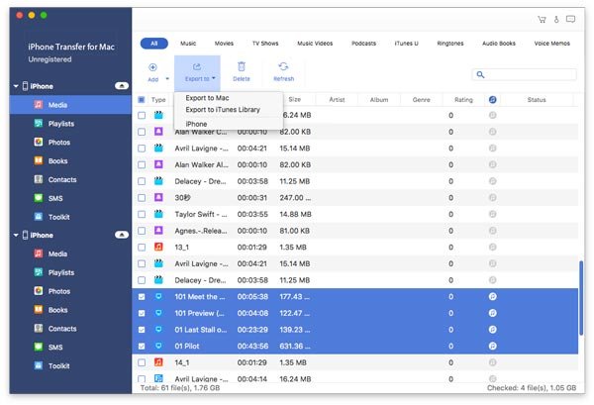Image resolution: width=594 pixels, height=405 pixels.
Task: Eject the first iPhone device
Action: point(122,86)
